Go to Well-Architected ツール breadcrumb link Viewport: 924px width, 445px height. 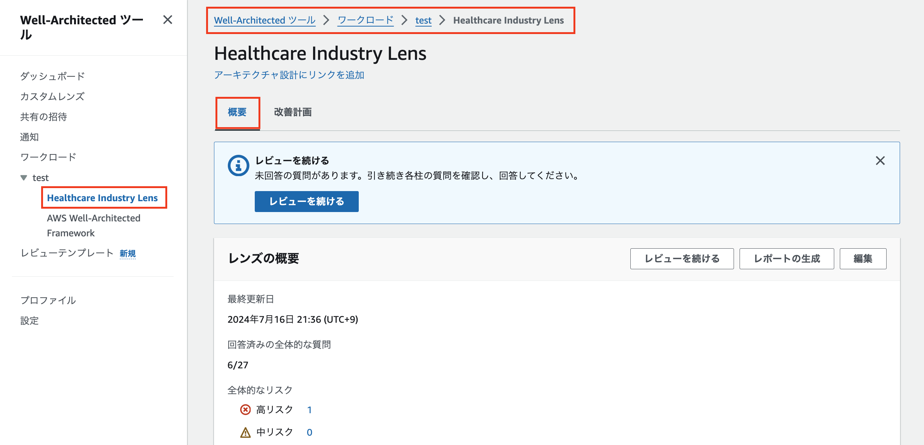point(265,20)
